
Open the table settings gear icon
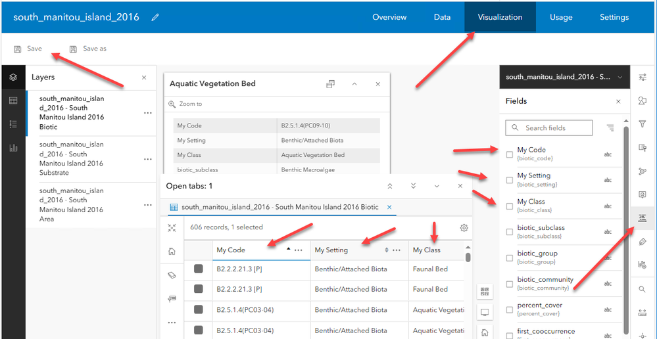pyautogui.click(x=464, y=227)
